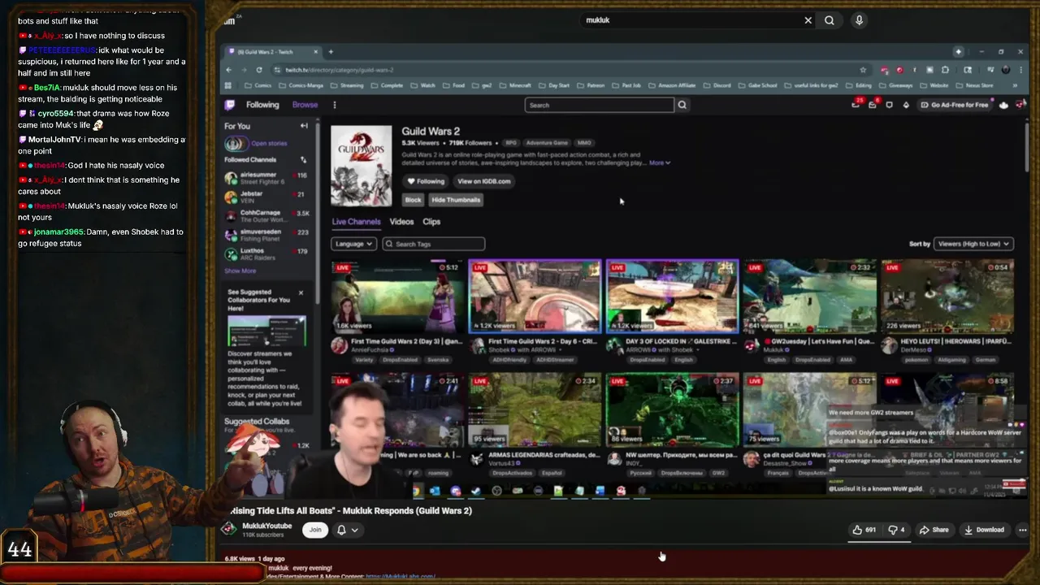Open Twitch notifications inbox icon
The image size is (1040, 585).
(873, 105)
